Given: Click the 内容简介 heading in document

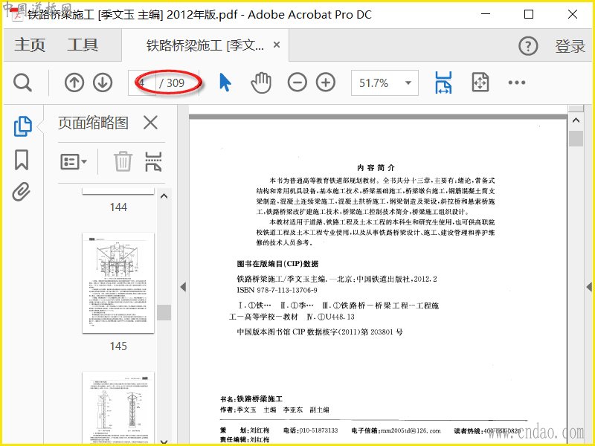Looking at the screenshot, I should (376, 168).
